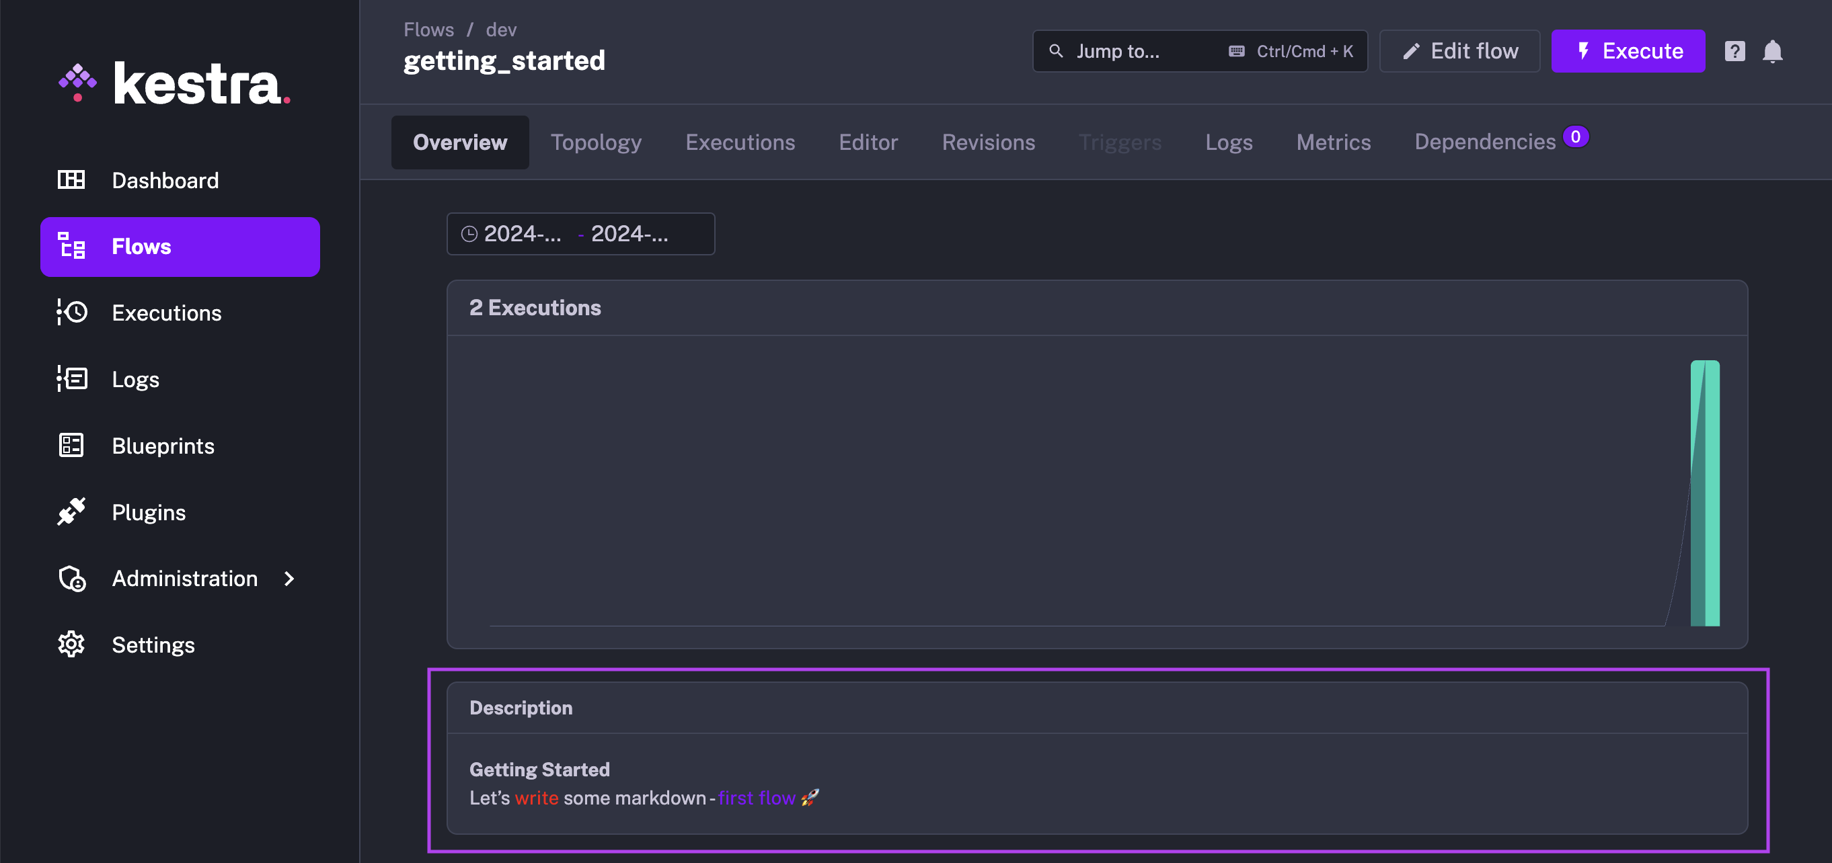Go to the Dependencies tab

click(1484, 141)
